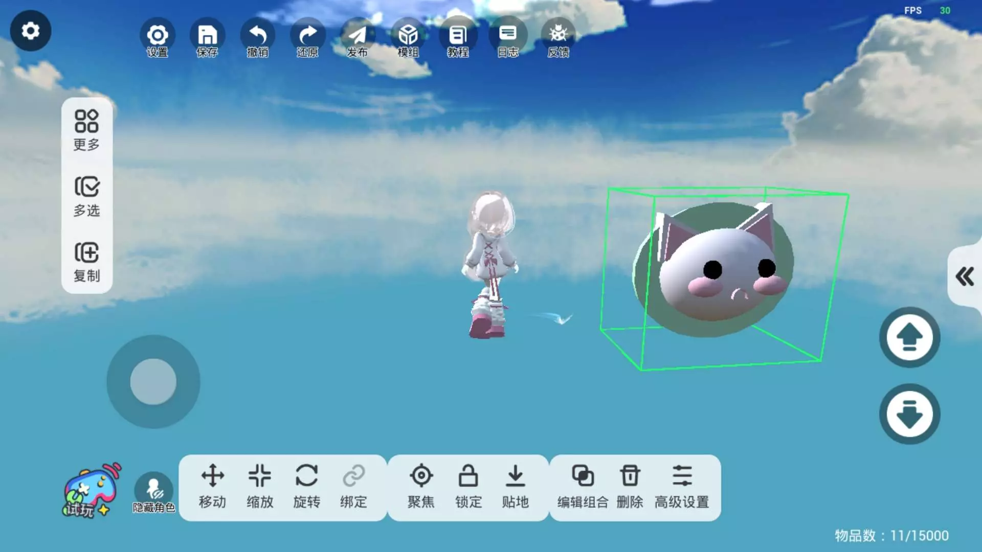Viewport: 982px width, 552px height.
Task: Delete the selected object with the trash icon
Action: click(x=630, y=486)
